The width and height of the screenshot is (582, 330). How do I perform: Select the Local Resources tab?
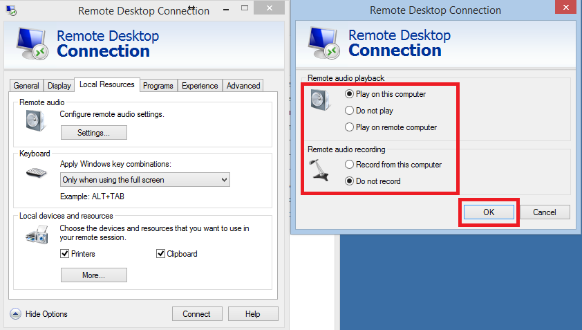coord(107,84)
